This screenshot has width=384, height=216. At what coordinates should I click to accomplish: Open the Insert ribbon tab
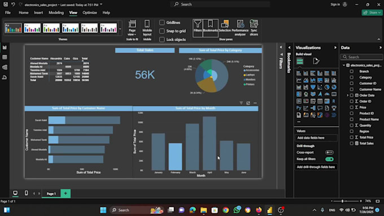pos(38,13)
